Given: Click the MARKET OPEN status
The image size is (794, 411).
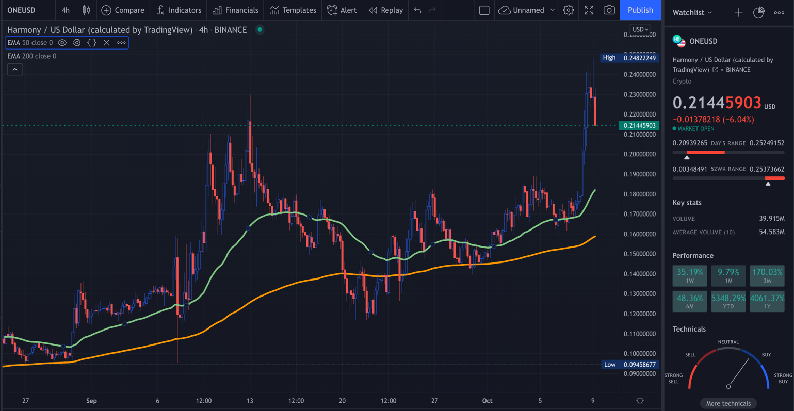Looking at the screenshot, I should (693, 129).
